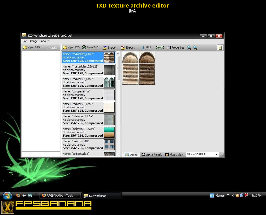Click the zoom in magnifier icon
The height and width of the screenshot is (215, 266).
(189, 48)
